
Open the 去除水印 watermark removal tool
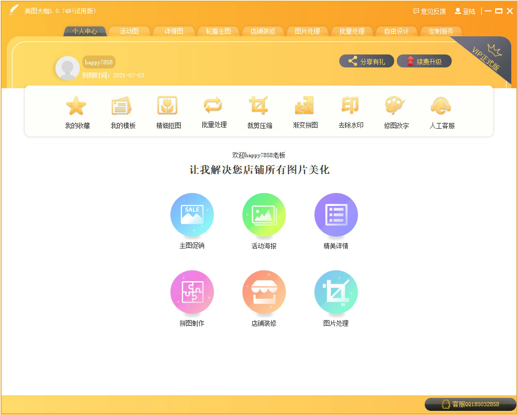(350, 112)
